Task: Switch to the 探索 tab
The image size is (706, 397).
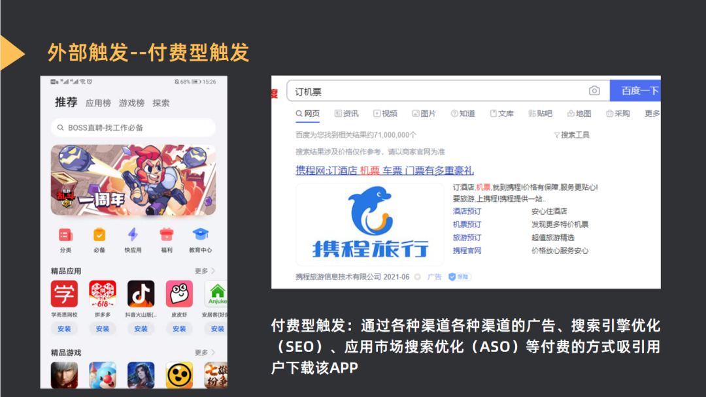Action: click(161, 103)
